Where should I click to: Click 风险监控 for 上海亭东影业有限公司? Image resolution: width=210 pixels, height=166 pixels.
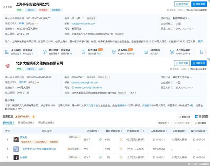click(x=199, y=4)
